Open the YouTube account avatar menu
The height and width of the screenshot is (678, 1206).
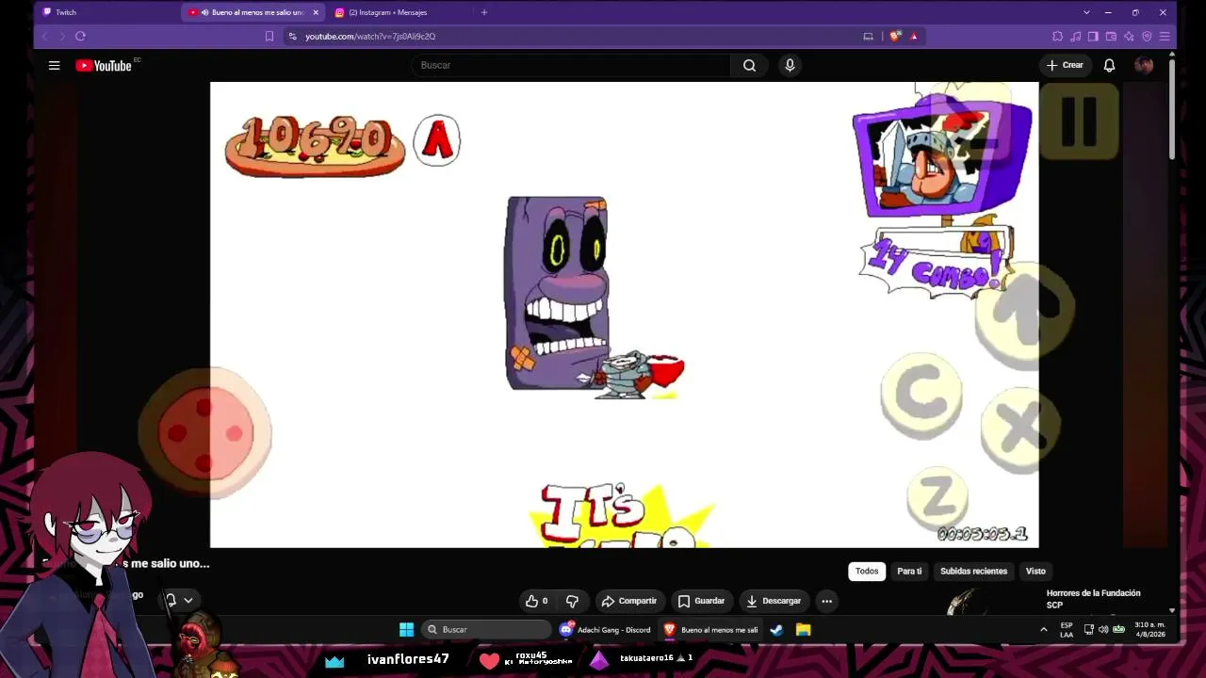(1144, 65)
